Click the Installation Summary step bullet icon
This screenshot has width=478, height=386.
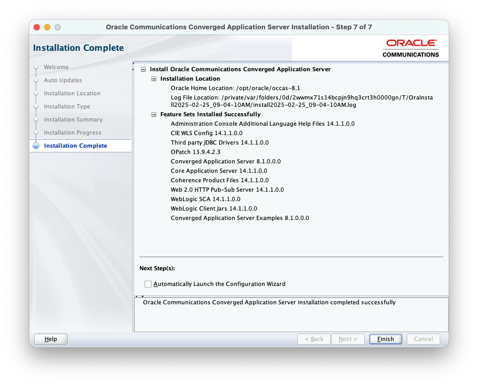(36, 119)
